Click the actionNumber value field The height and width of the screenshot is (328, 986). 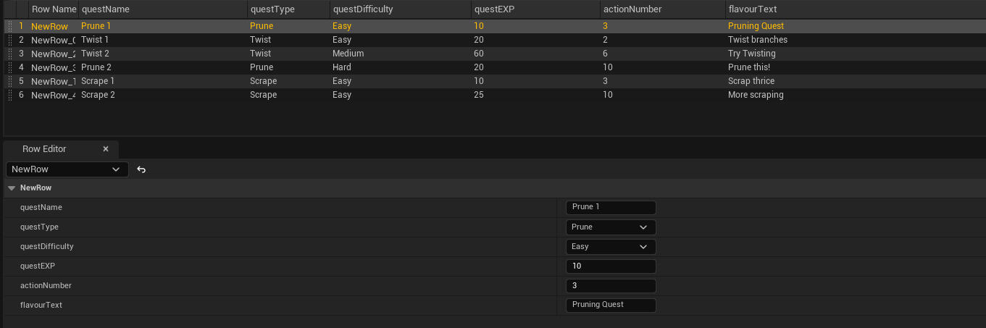[x=610, y=286]
